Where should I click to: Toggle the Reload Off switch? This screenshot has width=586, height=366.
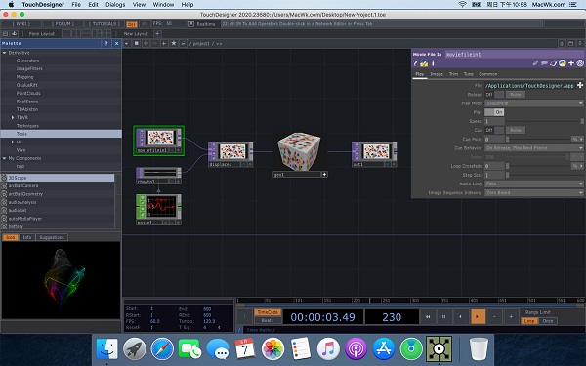click(494, 94)
